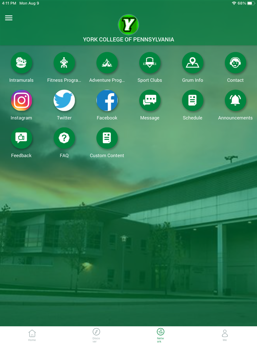Screen dimensions: 257x343
Task: Switch to the Me tab
Action: (x=225, y=335)
